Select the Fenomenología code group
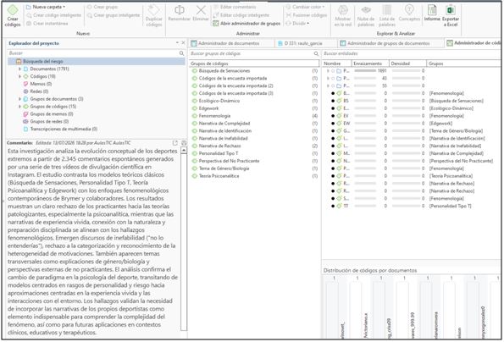 pos(214,116)
